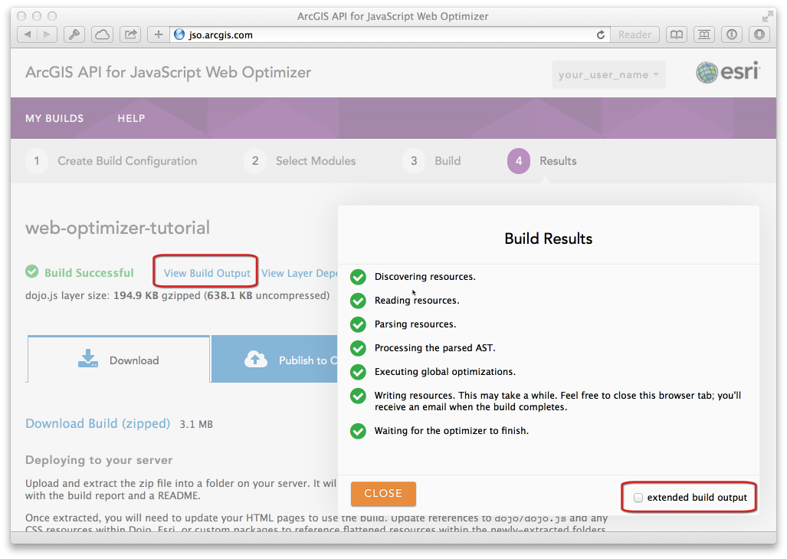This screenshot has width=787, height=559.
Task: Click Safari's forward arrow button
Action: [x=47, y=35]
